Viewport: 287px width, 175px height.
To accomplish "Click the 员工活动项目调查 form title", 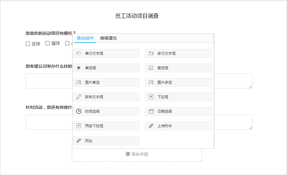I will pyautogui.click(x=137, y=16).
